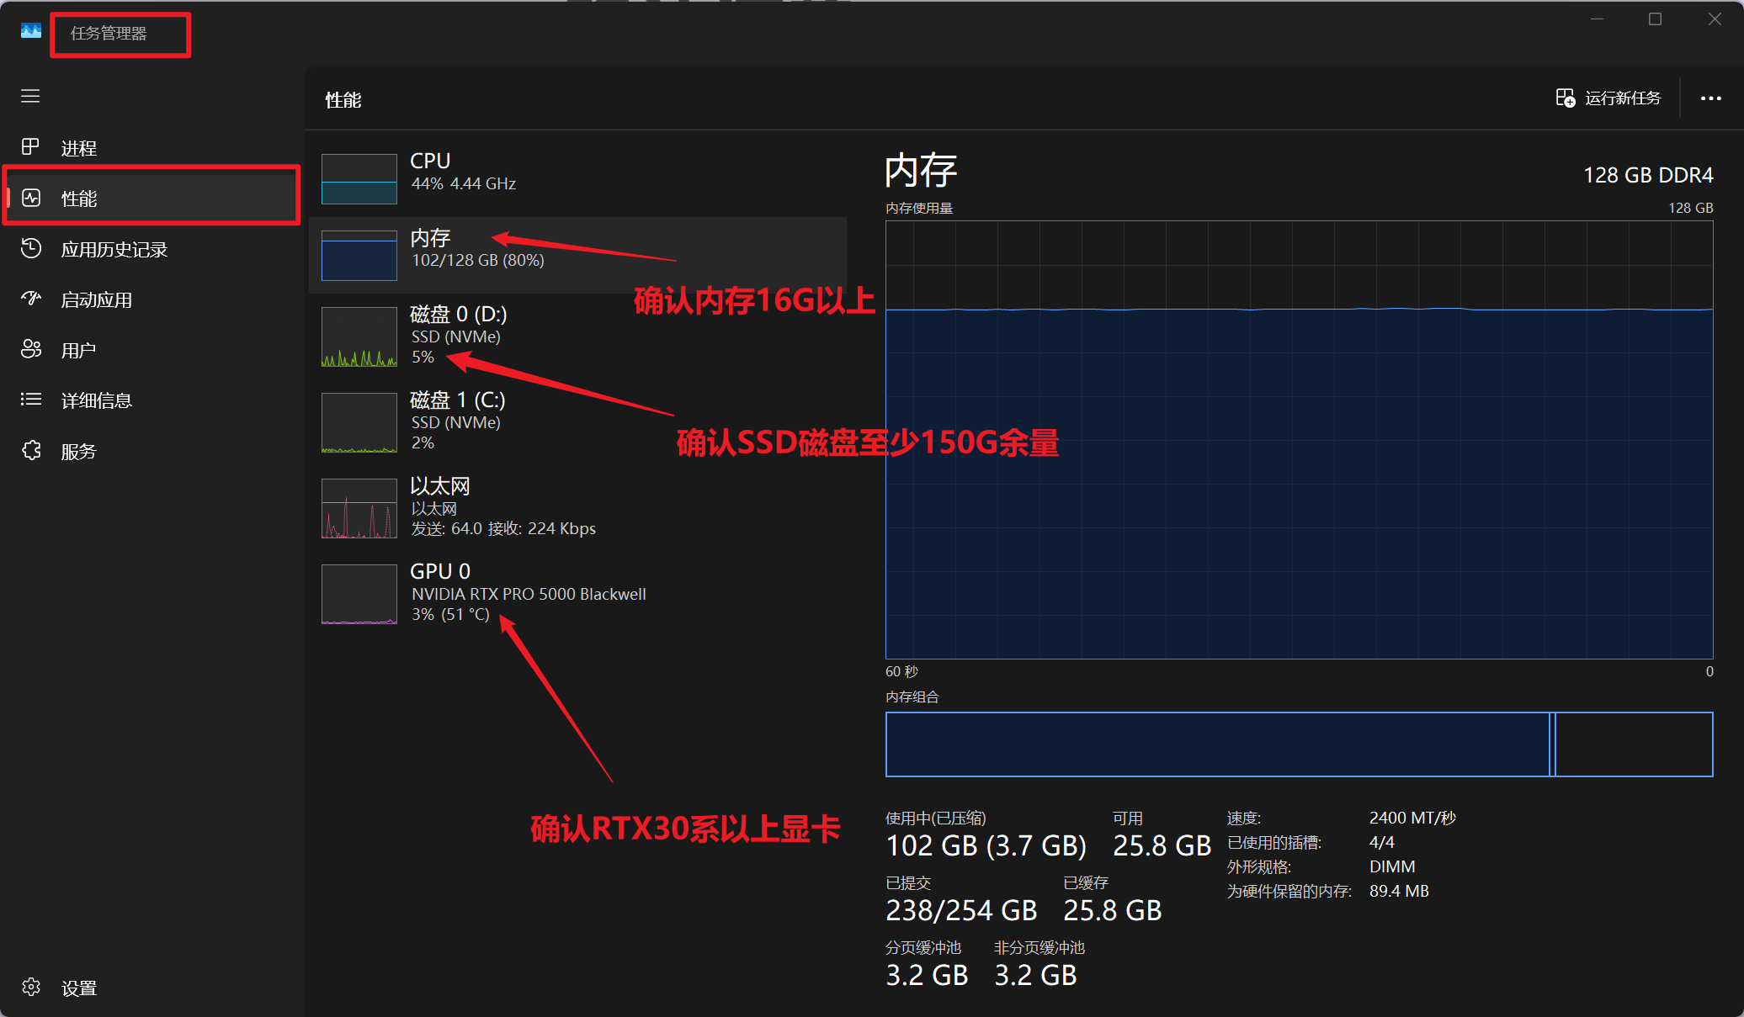
Task: Click the 2400 MT/秒 speed value
Action: pos(1412,818)
